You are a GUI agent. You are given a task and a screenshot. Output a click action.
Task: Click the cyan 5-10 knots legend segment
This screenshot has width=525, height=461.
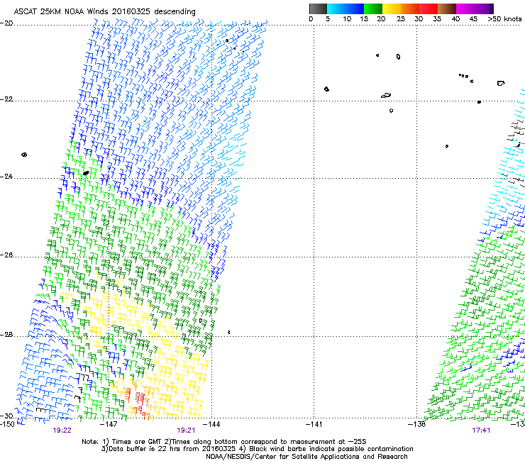pyautogui.click(x=336, y=9)
